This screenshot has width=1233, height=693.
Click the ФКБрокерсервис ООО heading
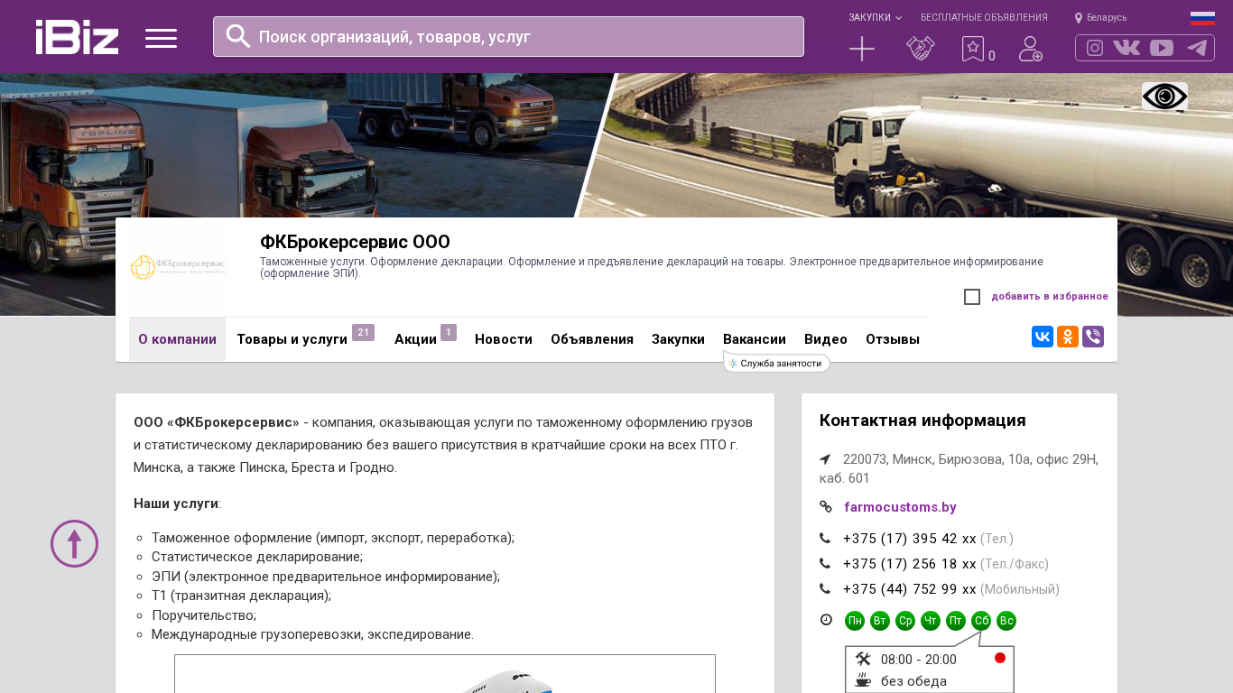click(355, 242)
